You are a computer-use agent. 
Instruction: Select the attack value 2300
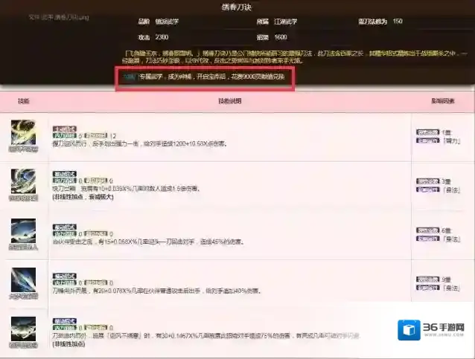pos(162,37)
